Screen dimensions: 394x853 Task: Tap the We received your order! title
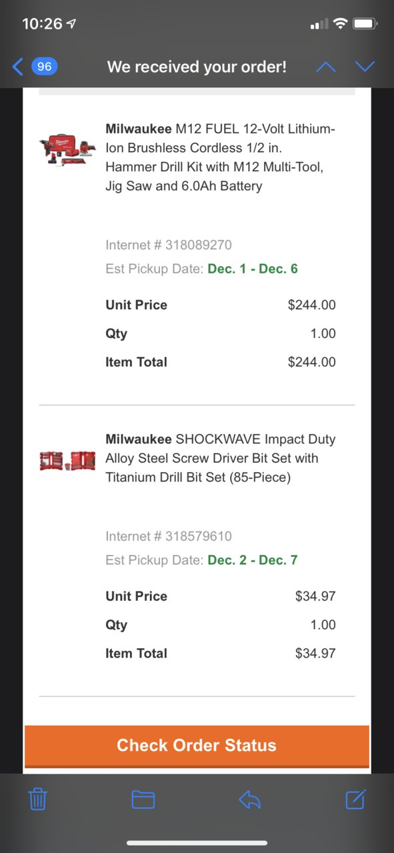[197, 67]
